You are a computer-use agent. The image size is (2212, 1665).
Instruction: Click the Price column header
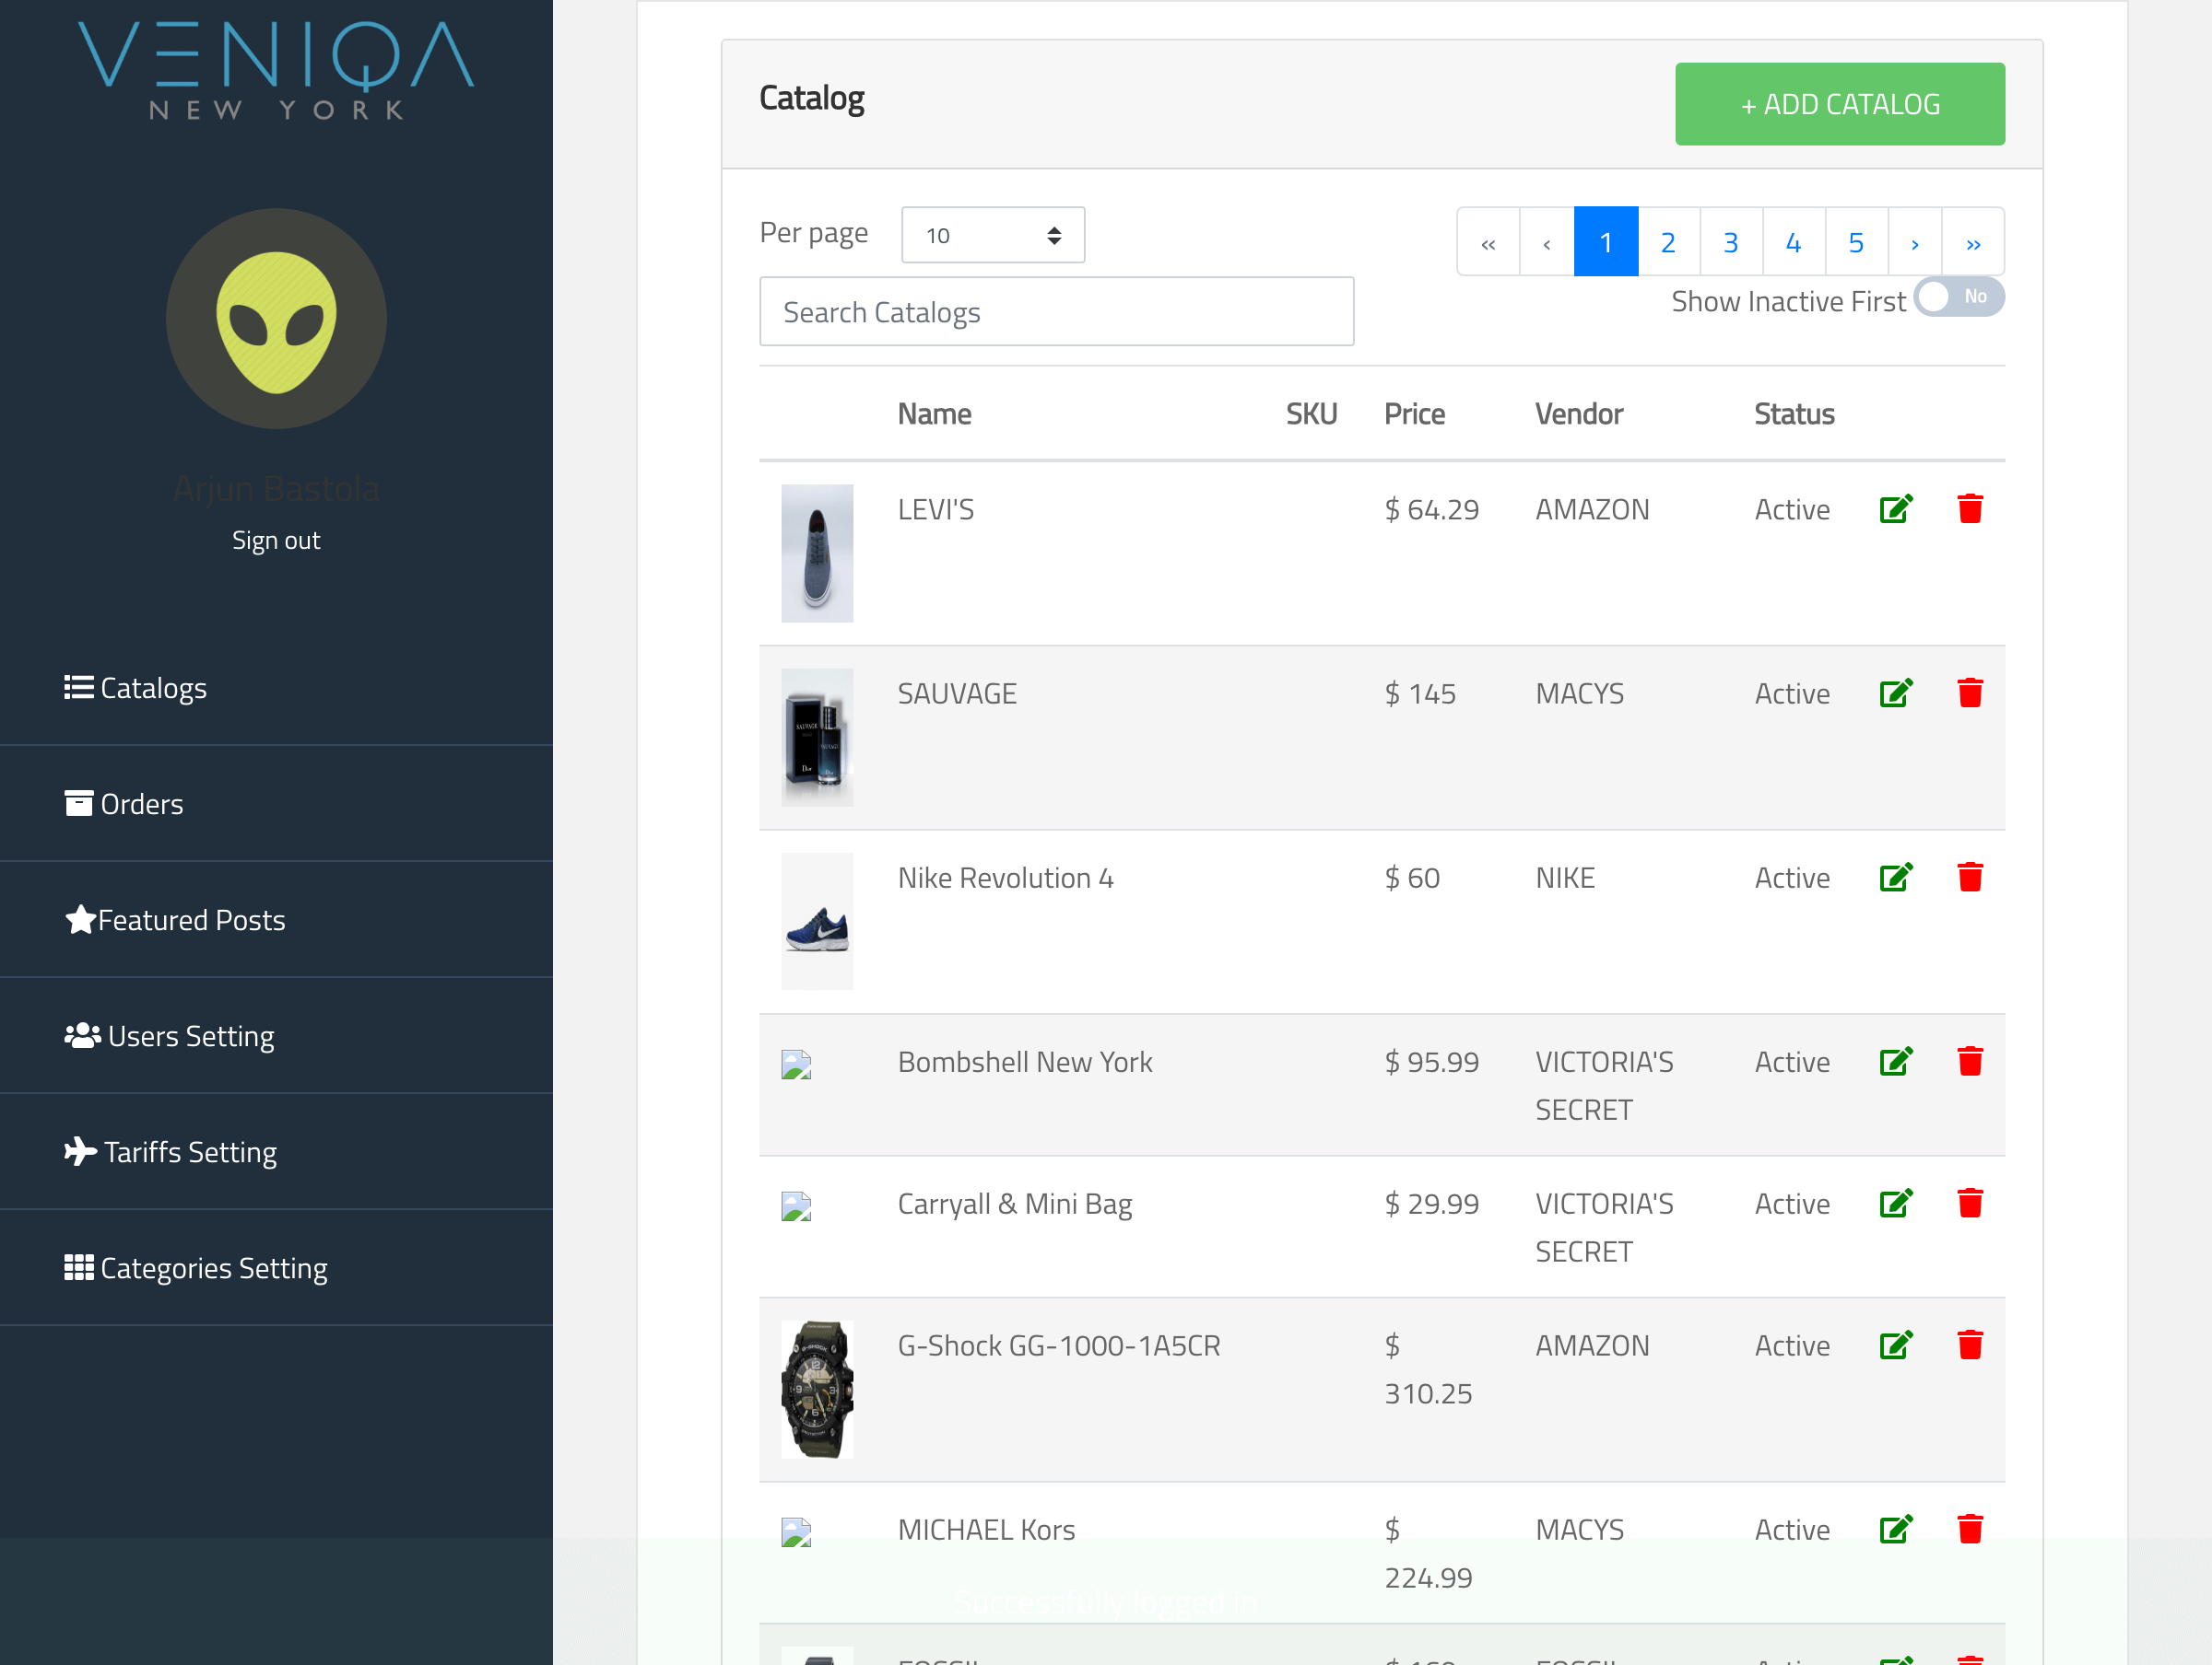click(1414, 413)
